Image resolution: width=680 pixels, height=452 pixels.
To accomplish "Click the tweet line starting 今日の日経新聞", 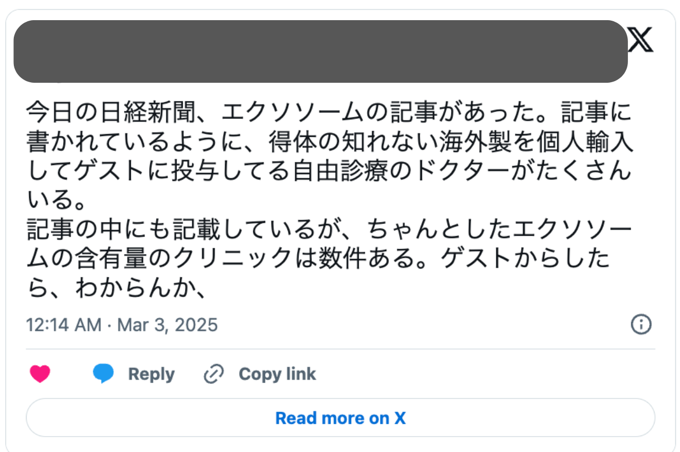I will coord(329,112).
